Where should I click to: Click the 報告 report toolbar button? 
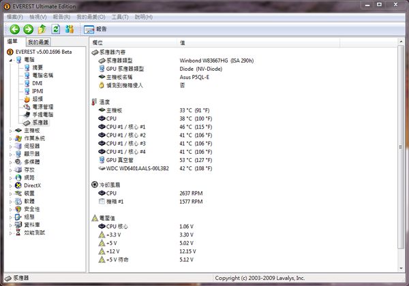[95, 29]
